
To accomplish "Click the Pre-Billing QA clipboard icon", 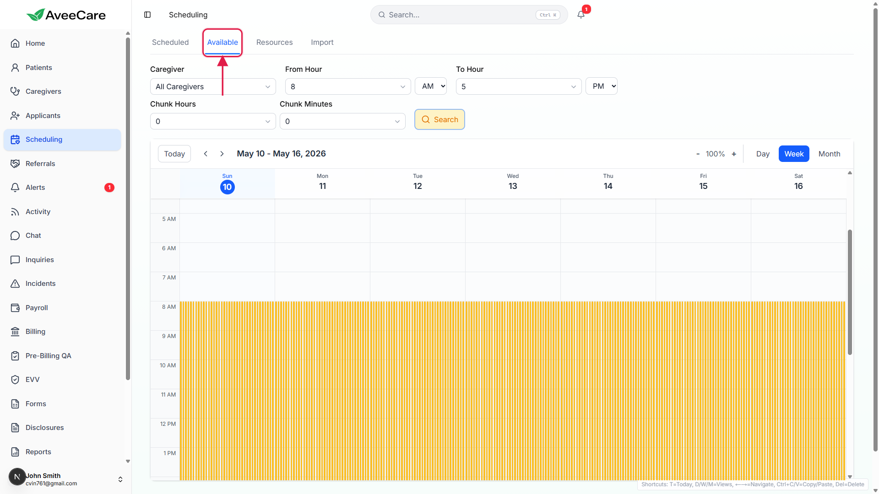I will (15, 356).
